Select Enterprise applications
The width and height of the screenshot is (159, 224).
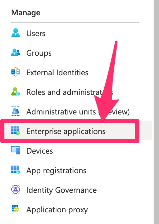click(66, 131)
